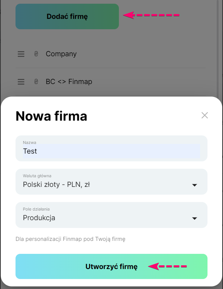223x289 pixels.
Task: Click the small Nazwa field label
Action: pos(30,142)
